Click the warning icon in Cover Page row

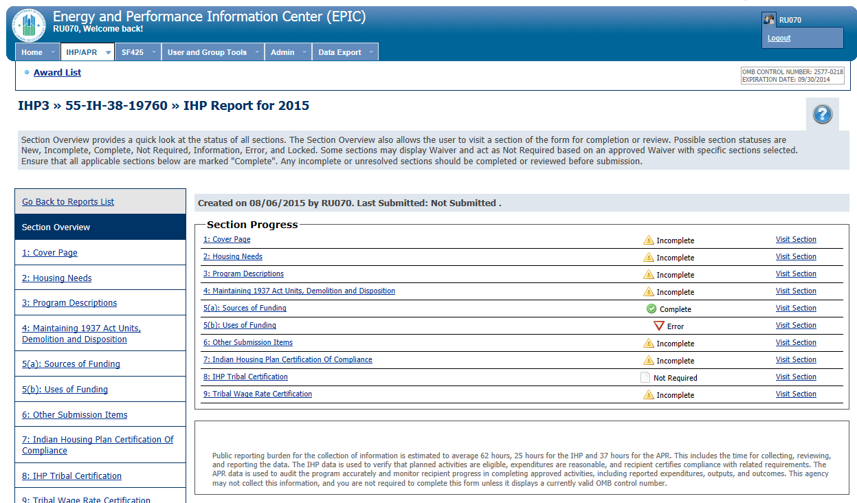(x=648, y=241)
